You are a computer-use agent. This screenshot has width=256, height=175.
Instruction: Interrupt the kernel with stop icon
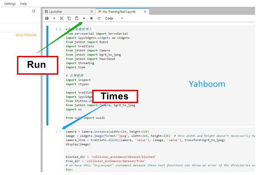point(91,18)
